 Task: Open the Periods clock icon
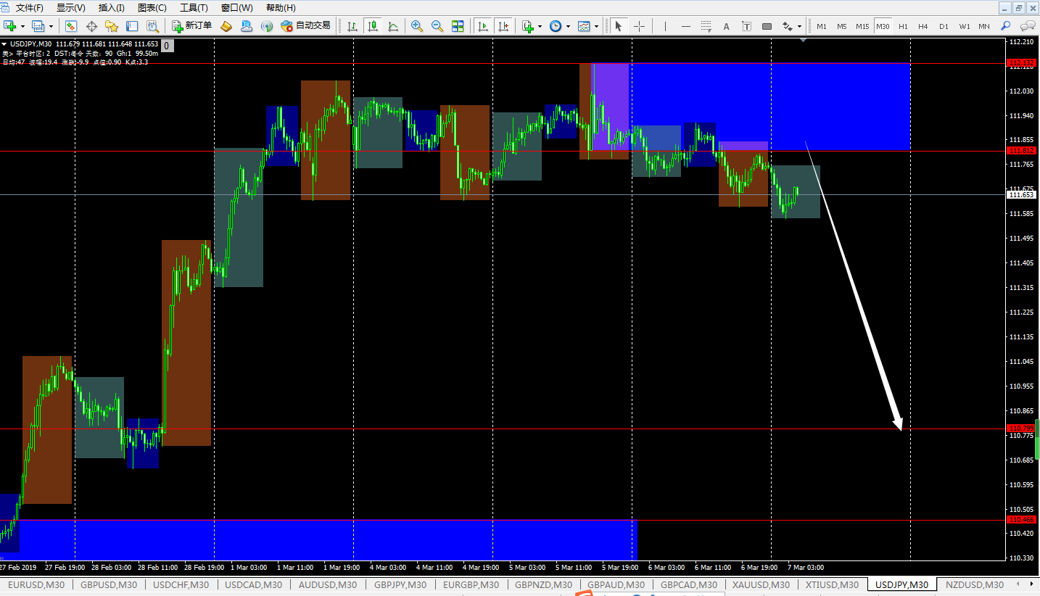tap(556, 26)
